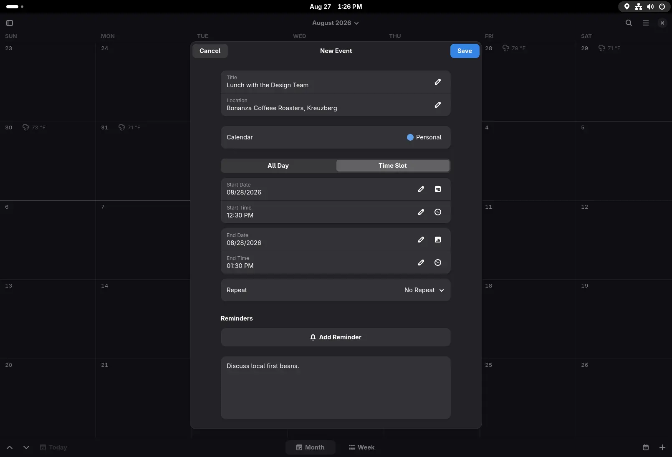Viewport: 672px width, 457px height.
Task: Click the notes text area
Action: (x=336, y=388)
